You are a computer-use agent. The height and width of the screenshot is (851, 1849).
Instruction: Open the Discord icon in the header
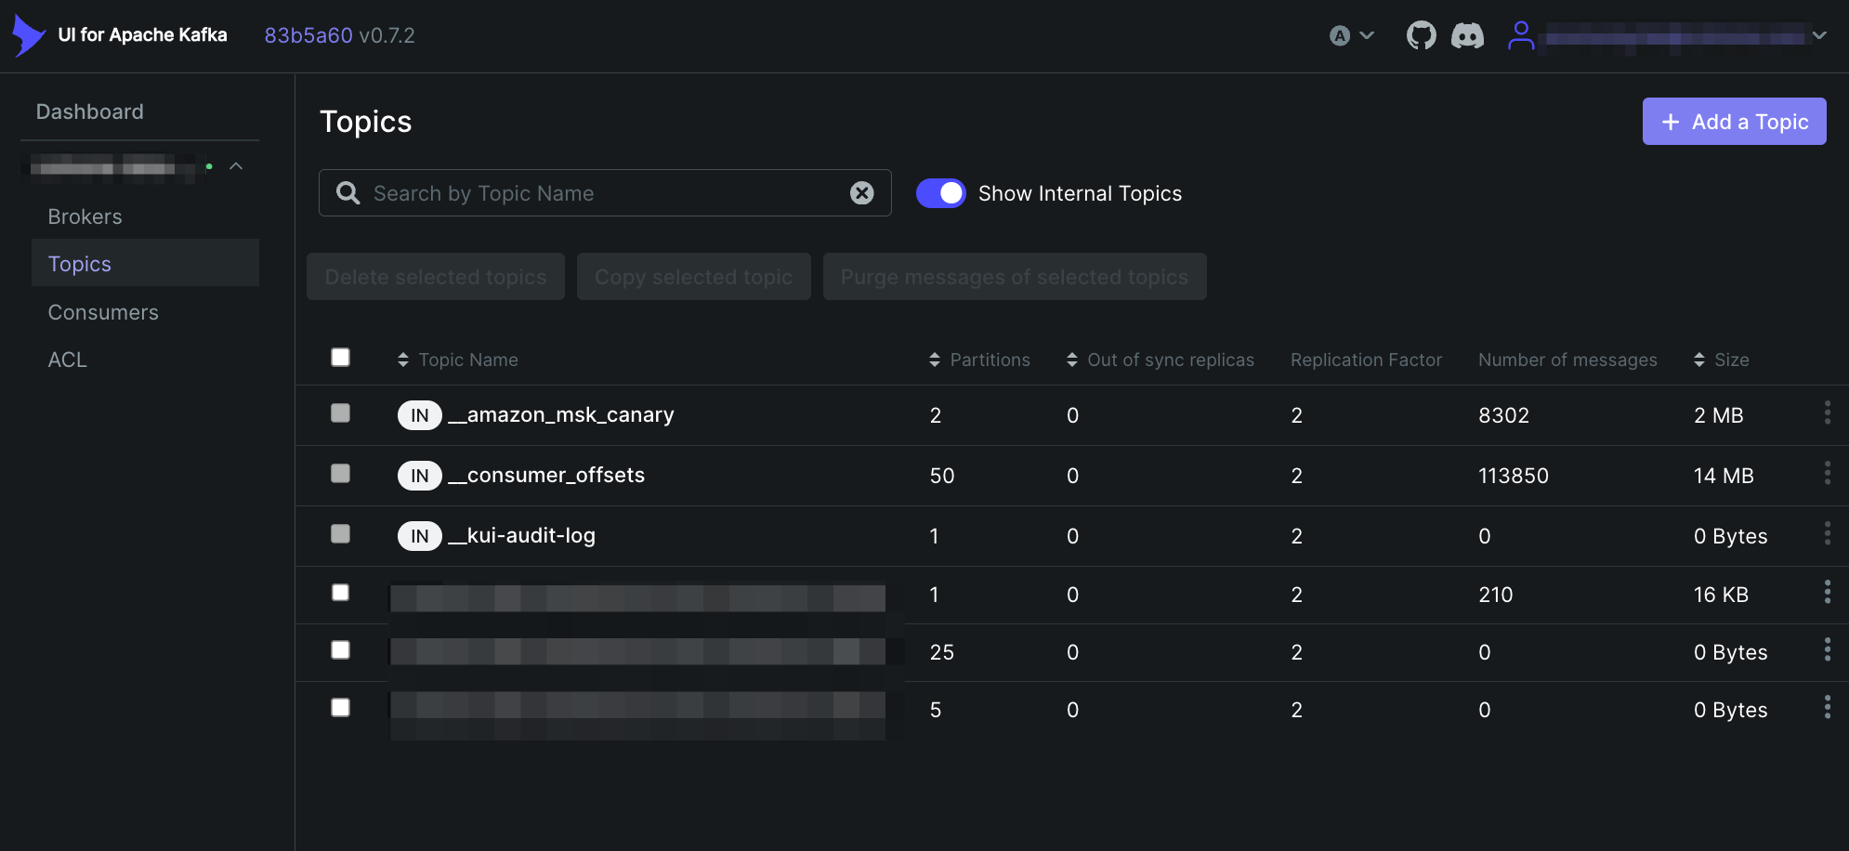coord(1467,34)
